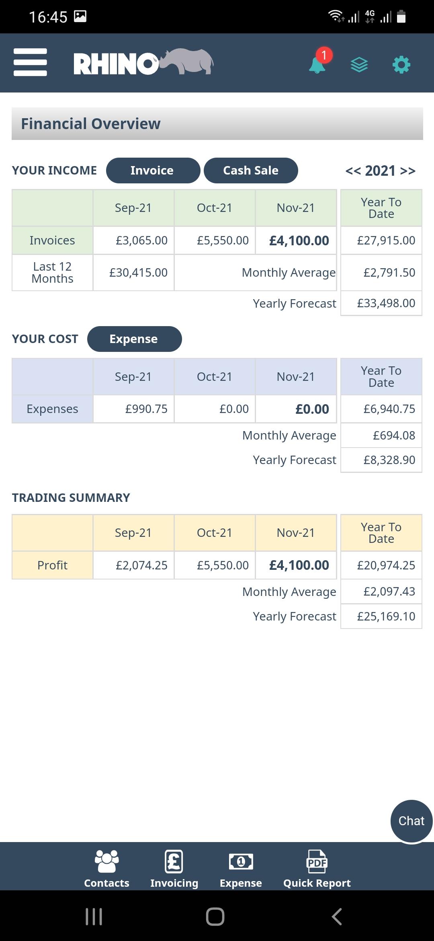Select Oct-21 invoices amount £5,550.00

[222, 240]
